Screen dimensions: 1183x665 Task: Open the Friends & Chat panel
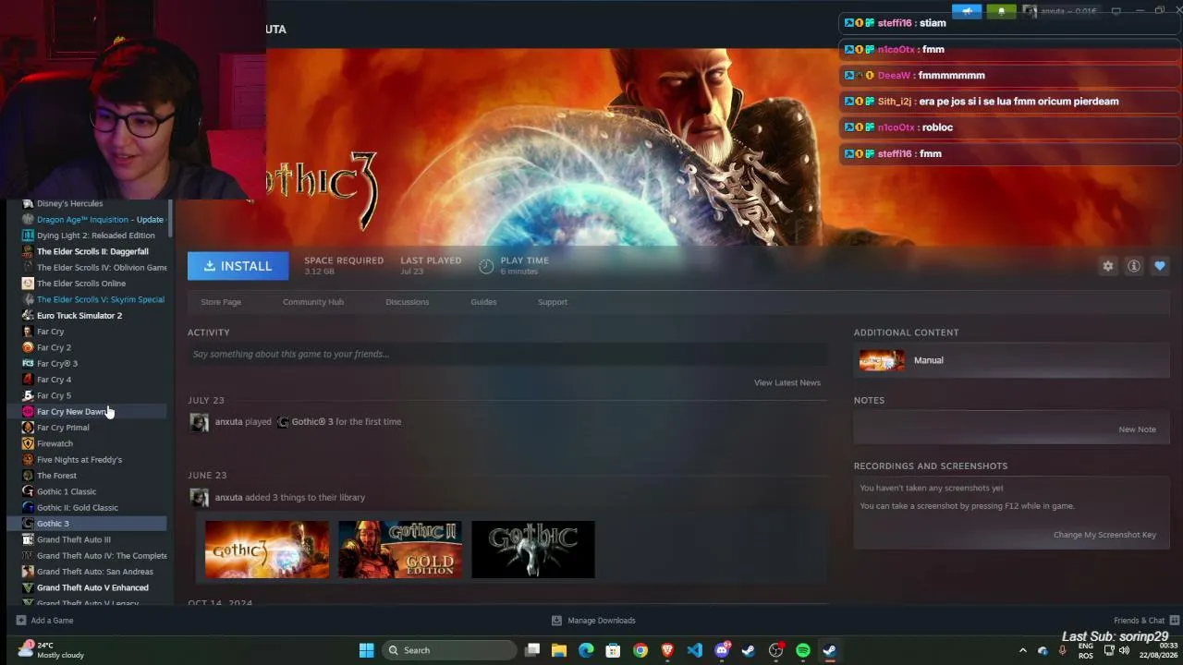1146,621
